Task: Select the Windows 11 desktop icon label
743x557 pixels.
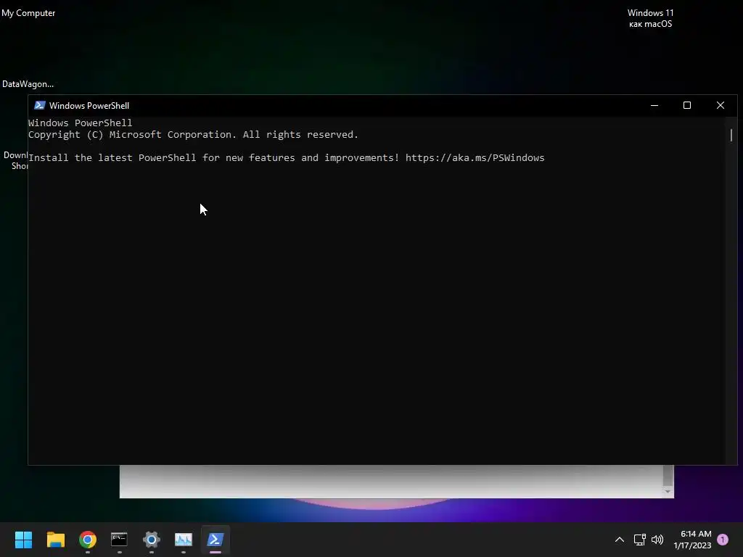Action: click(x=650, y=18)
